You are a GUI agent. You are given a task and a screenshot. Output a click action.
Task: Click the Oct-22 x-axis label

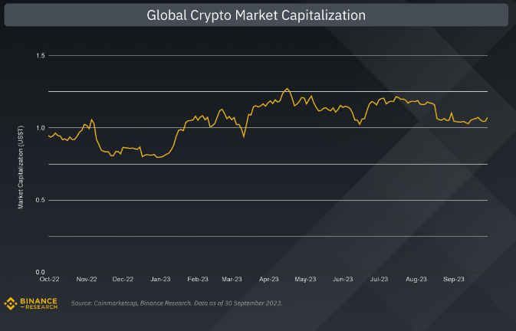49,279
